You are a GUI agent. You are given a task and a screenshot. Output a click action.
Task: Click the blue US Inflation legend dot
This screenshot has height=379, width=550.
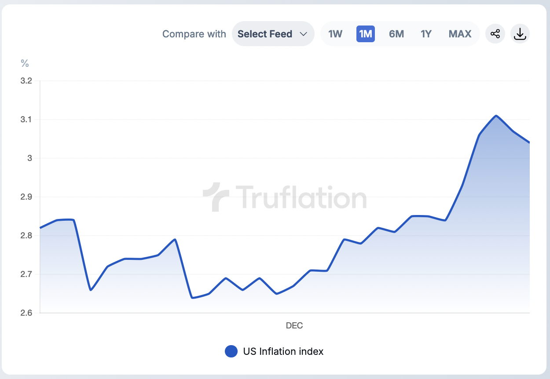pos(231,351)
